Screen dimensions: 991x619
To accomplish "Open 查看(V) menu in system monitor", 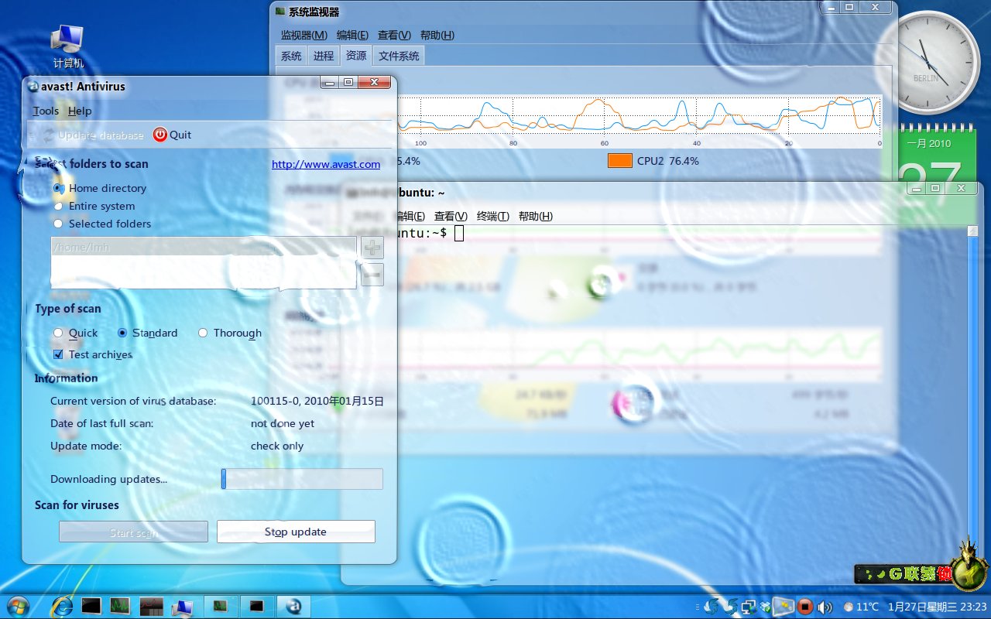I will (394, 35).
